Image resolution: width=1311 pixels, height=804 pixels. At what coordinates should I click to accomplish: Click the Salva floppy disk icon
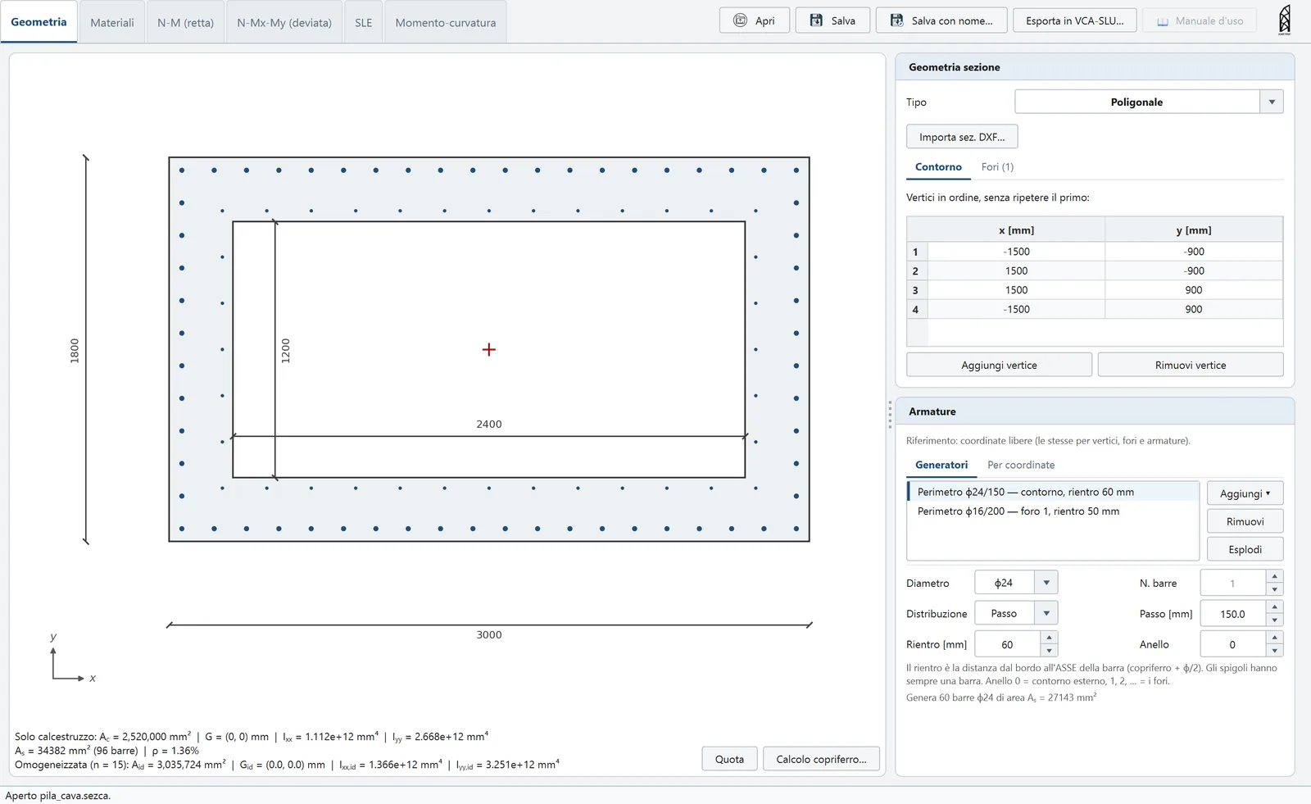click(x=816, y=20)
